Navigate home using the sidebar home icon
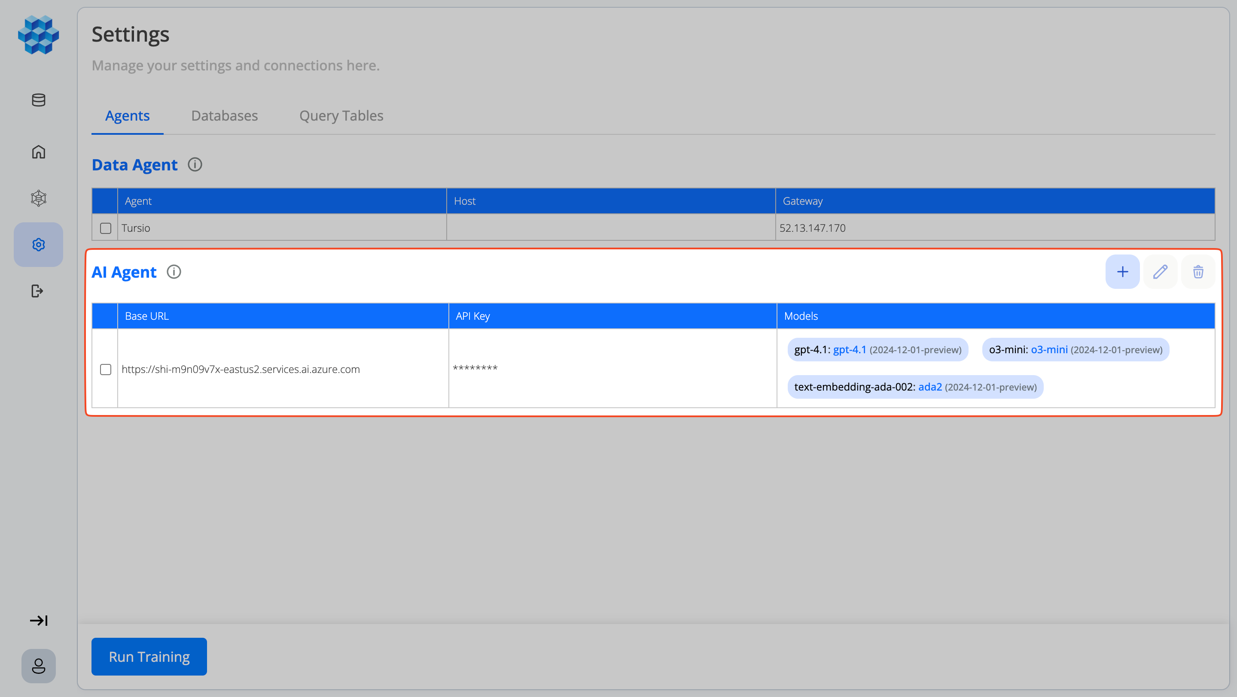 [38, 152]
